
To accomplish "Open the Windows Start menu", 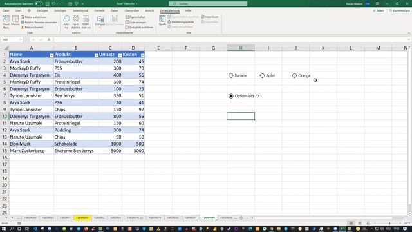I will pyautogui.click(x=4, y=229).
